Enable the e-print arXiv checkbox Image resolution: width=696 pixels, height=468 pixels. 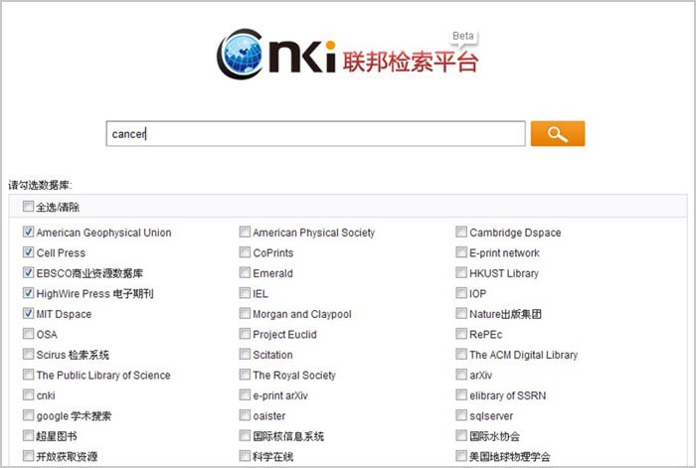point(245,394)
